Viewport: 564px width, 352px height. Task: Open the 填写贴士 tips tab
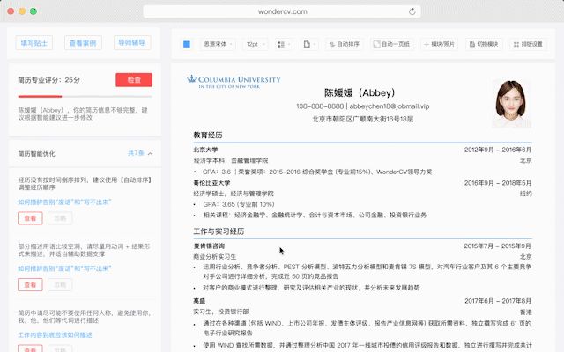click(x=34, y=43)
